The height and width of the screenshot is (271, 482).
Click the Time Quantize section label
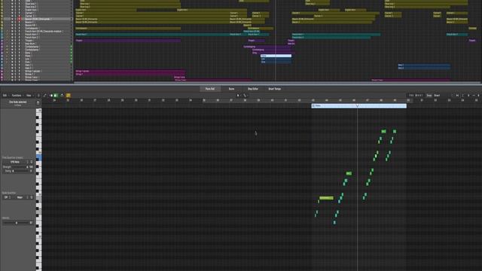[x=13, y=157]
